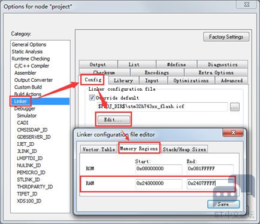Select STLINK_ID in category list
Image resolution: width=260 pixels, height=224 pixels.
[28, 180]
